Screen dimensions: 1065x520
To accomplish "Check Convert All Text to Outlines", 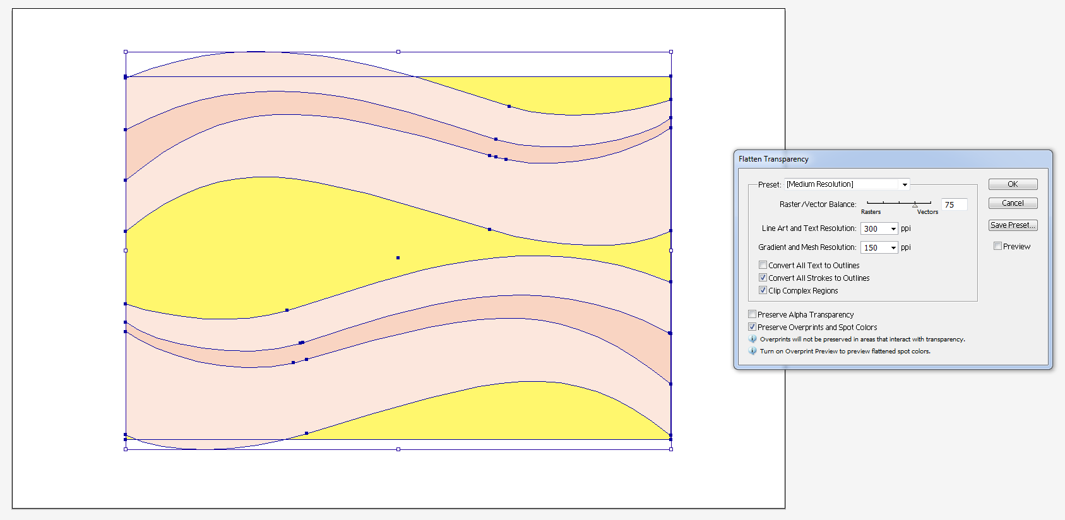I will (x=763, y=265).
